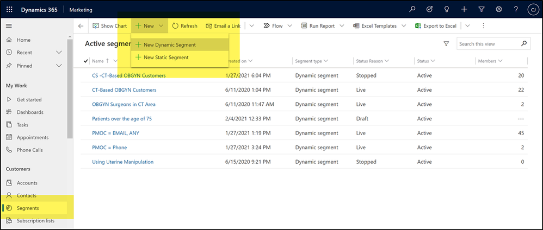The height and width of the screenshot is (230, 543).
Task: Open the grid filter funnel icon
Action: (446, 44)
